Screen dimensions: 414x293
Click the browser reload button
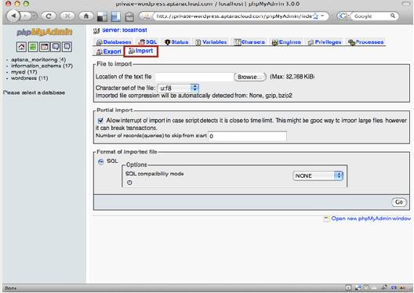(49, 16)
